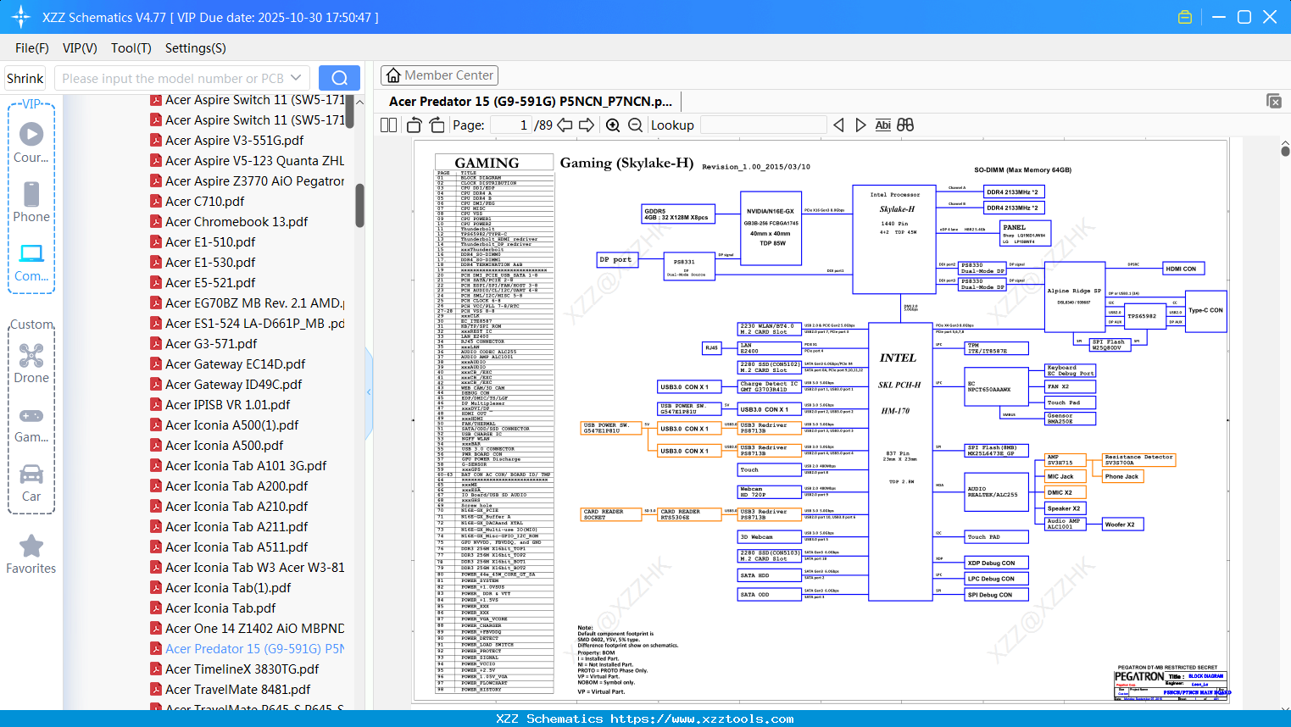Find next lookup match
Viewport: 1291px width, 727px height.
pyautogui.click(x=860, y=125)
